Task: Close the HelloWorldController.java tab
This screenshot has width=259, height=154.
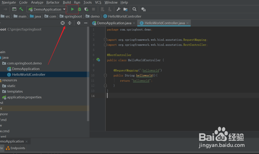Action: [x=188, y=23]
